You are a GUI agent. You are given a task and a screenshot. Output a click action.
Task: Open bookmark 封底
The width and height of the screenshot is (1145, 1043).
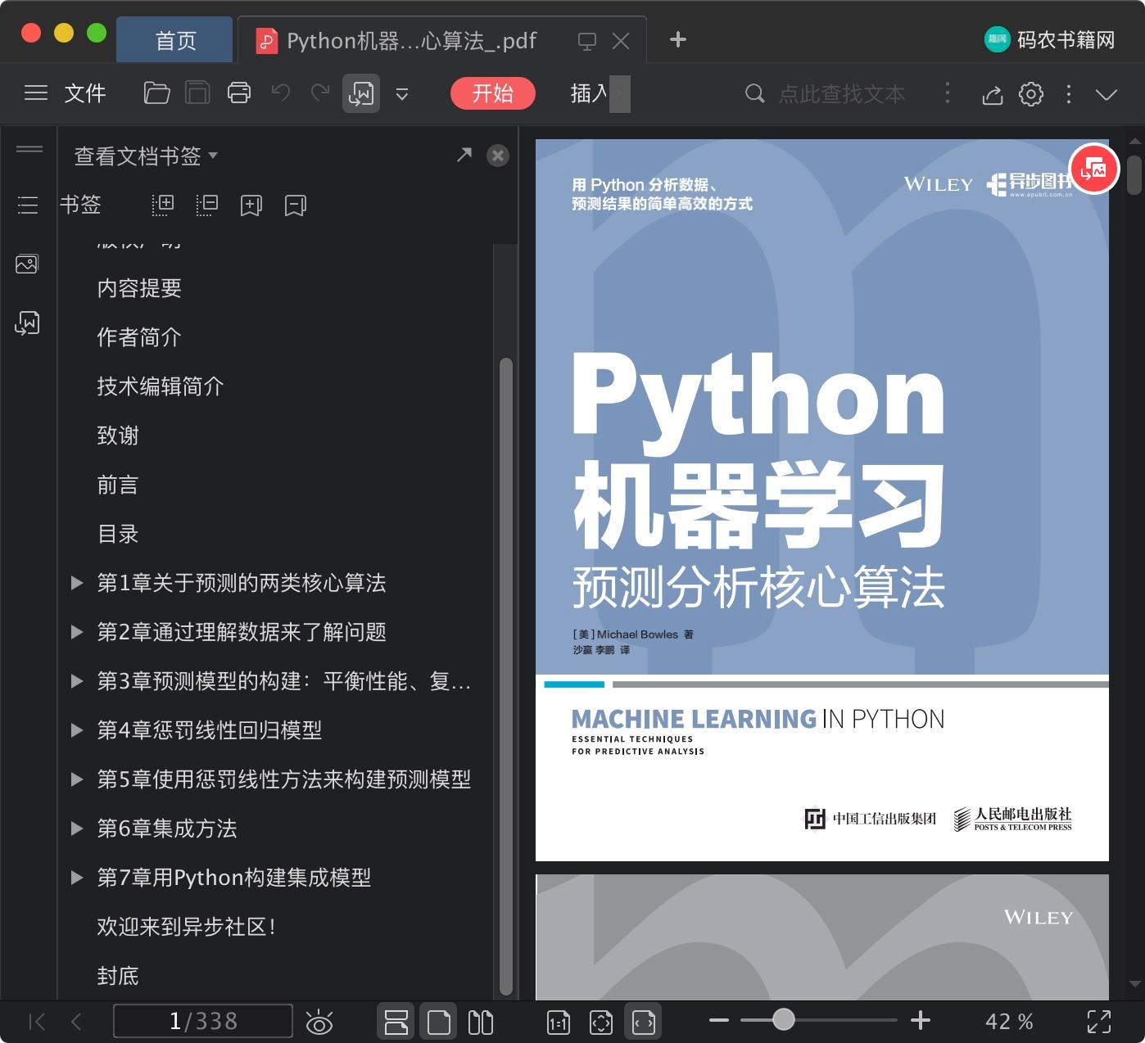click(x=118, y=976)
